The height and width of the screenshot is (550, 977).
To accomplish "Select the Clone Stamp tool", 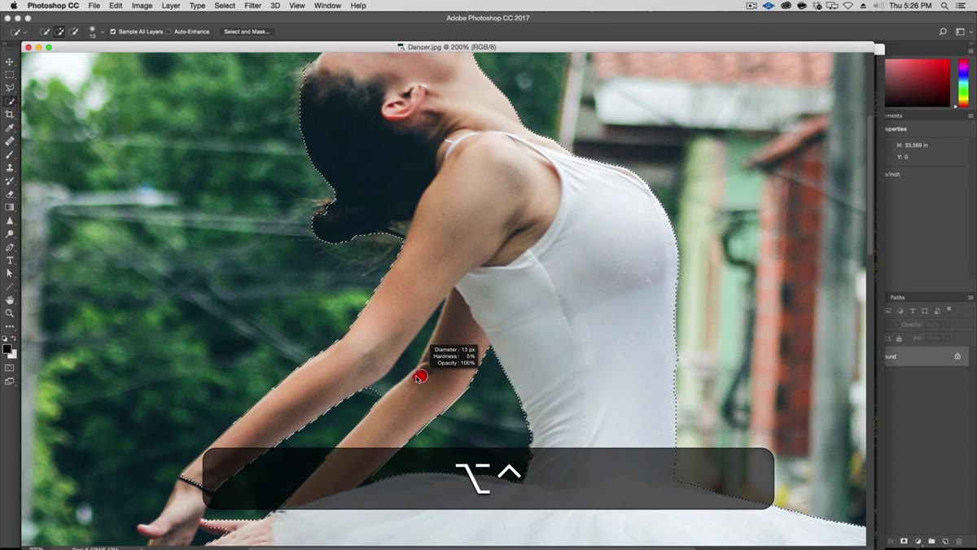I will (10, 168).
